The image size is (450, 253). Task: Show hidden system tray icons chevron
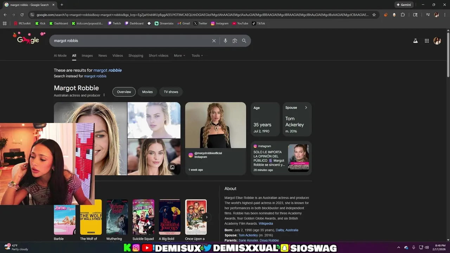click(x=399, y=247)
